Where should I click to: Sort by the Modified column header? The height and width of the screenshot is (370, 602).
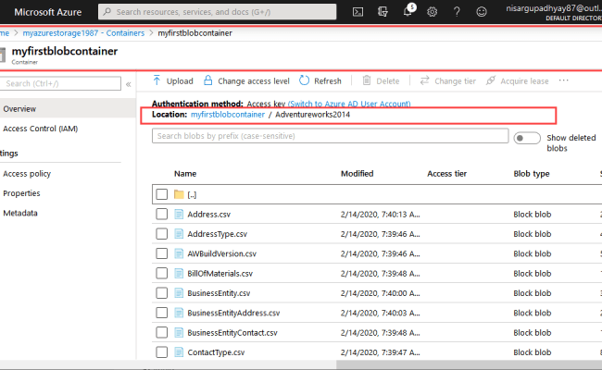(357, 174)
